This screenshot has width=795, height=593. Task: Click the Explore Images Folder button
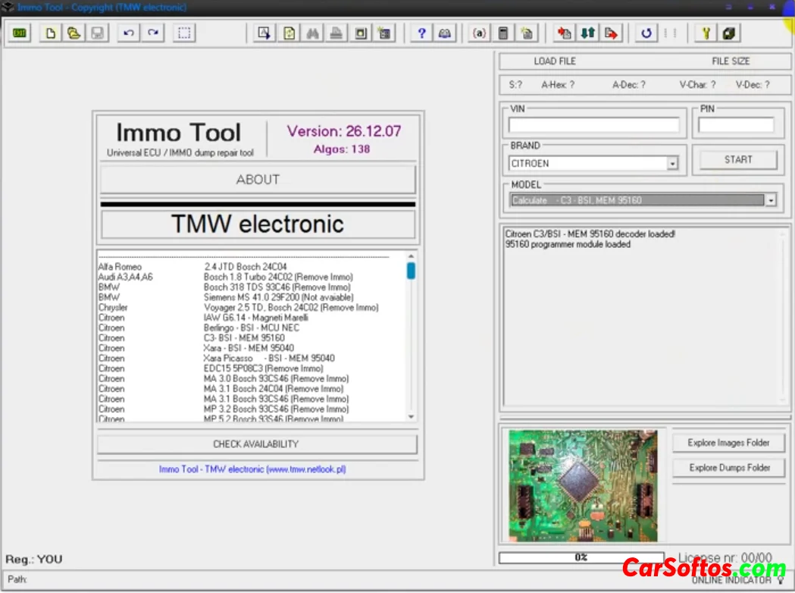728,443
